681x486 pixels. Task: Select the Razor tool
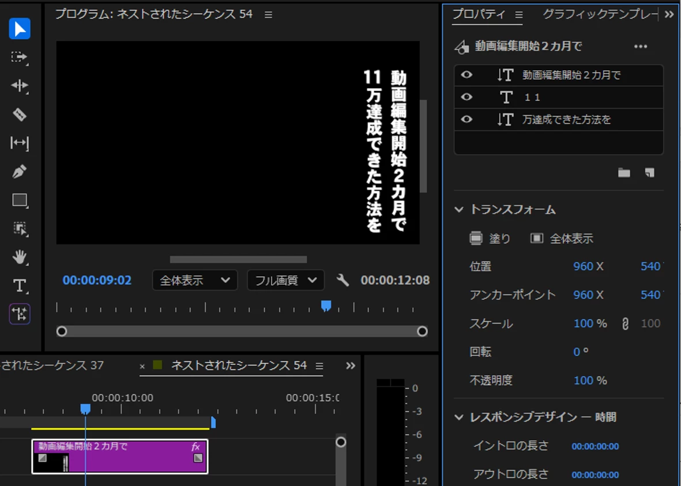pyautogui.click(x=20, y=114)
